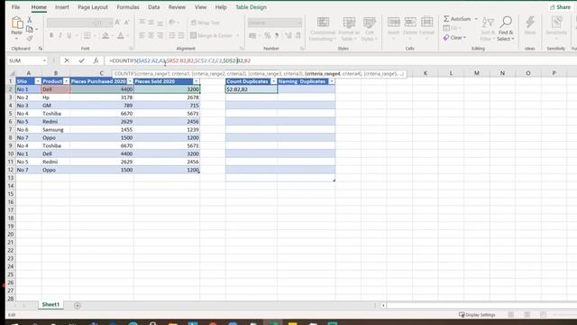Click the Font Color A icon
Image resolution: width=577 pixels, height=325 pixels.
(x=120, y=36)
